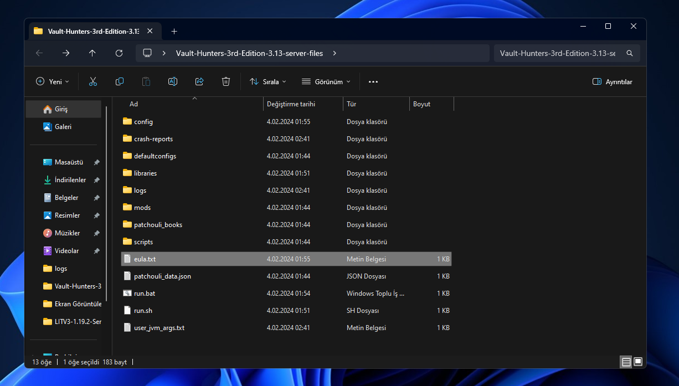Go forward with the right arrow
The height and width of the screenshot is (386, 679).
point(66,53)
